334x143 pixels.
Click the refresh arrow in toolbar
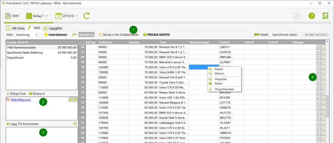[86, 16]
